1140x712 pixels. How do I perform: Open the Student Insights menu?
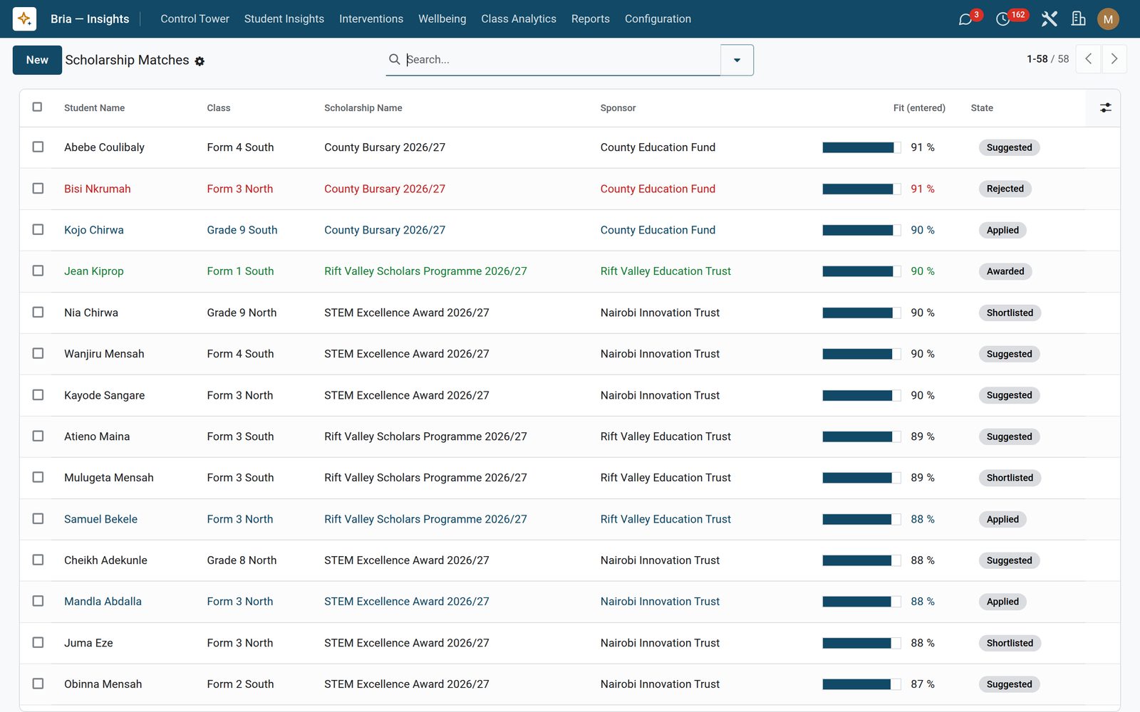284,19
